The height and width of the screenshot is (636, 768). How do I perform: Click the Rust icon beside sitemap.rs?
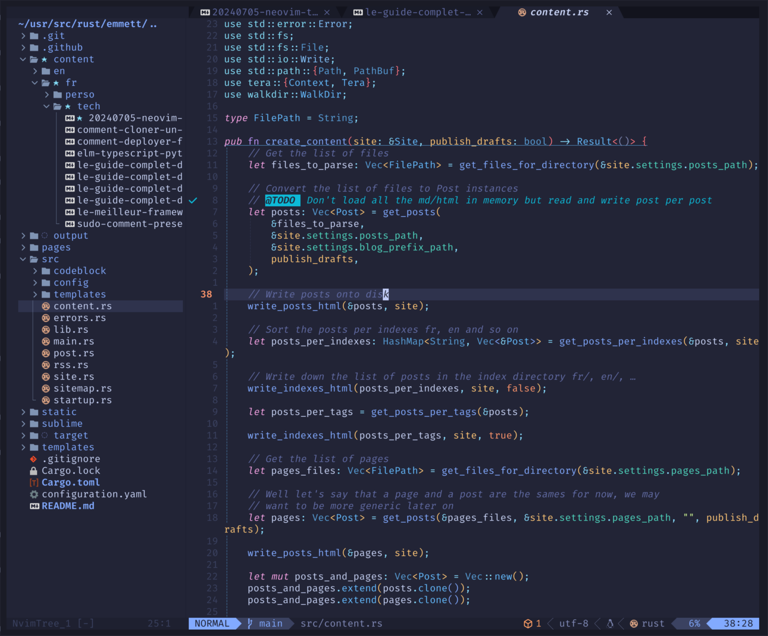coord(46,388)
